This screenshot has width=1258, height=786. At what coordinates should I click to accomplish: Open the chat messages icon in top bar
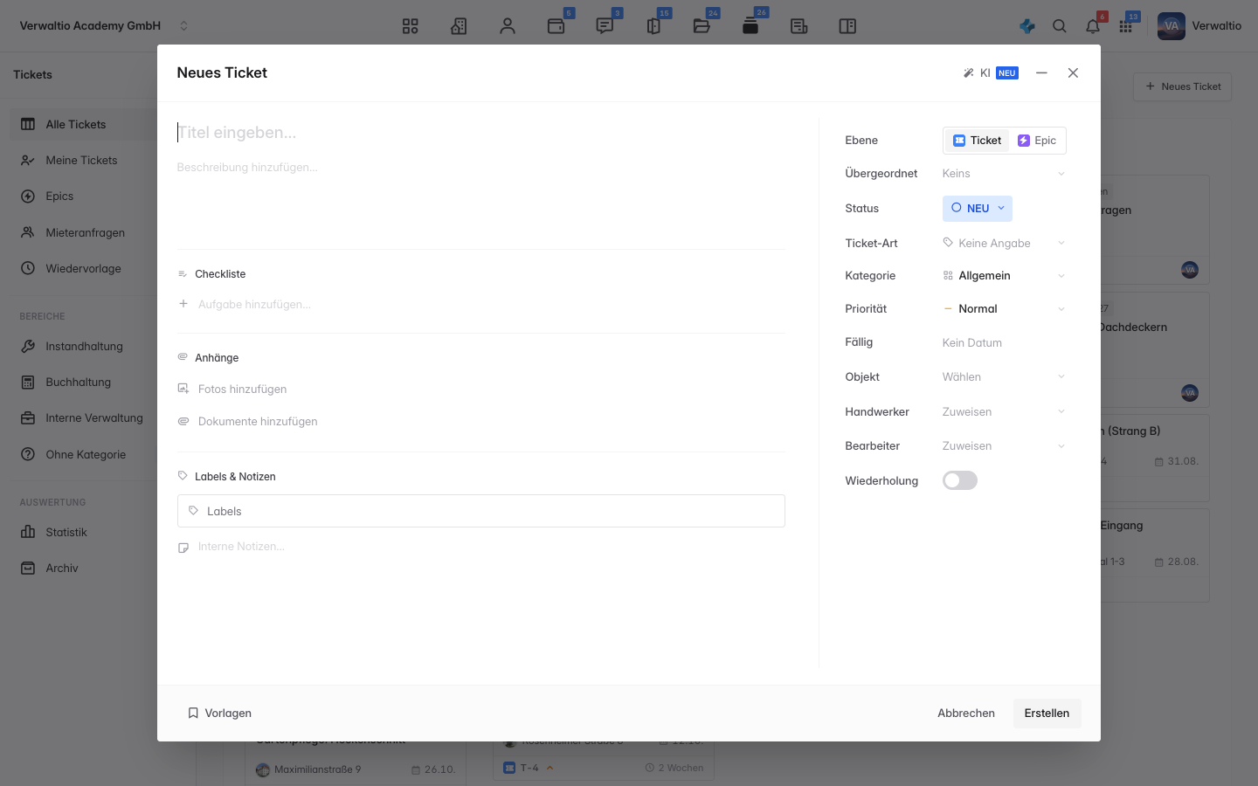(x=605, y=26)
